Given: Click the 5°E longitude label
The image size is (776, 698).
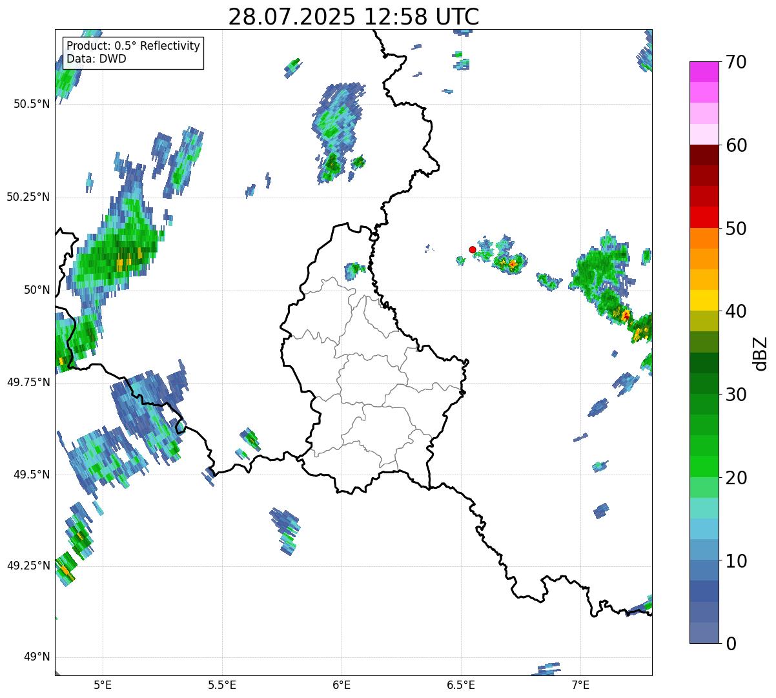Looking at the screenshot, I should tap(103, 684).
